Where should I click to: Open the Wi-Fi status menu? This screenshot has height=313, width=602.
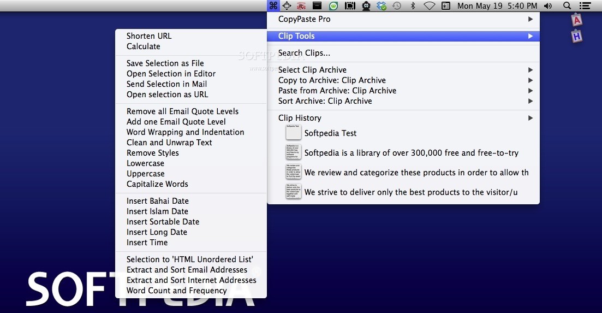pyautogui.click(x=429, y=6)
